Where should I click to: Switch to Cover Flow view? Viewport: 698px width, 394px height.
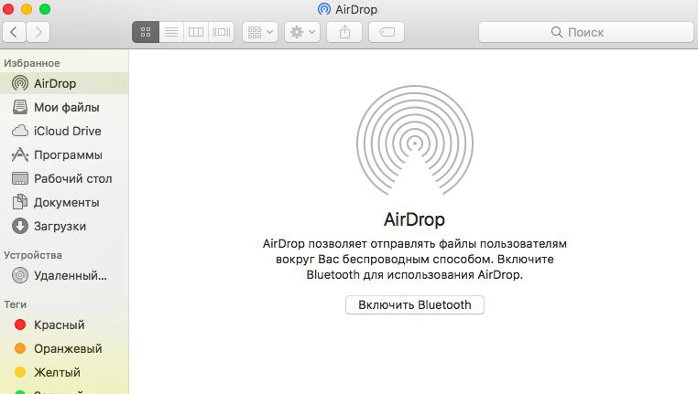(x=222, y=32)
